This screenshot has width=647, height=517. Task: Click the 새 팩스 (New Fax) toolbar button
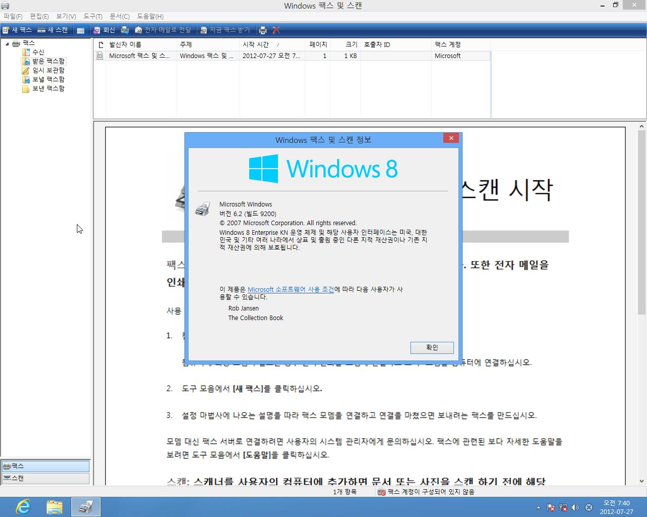[17, 30]
